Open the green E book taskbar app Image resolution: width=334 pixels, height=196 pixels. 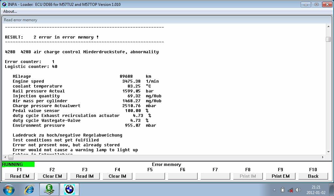click(49, 189)
